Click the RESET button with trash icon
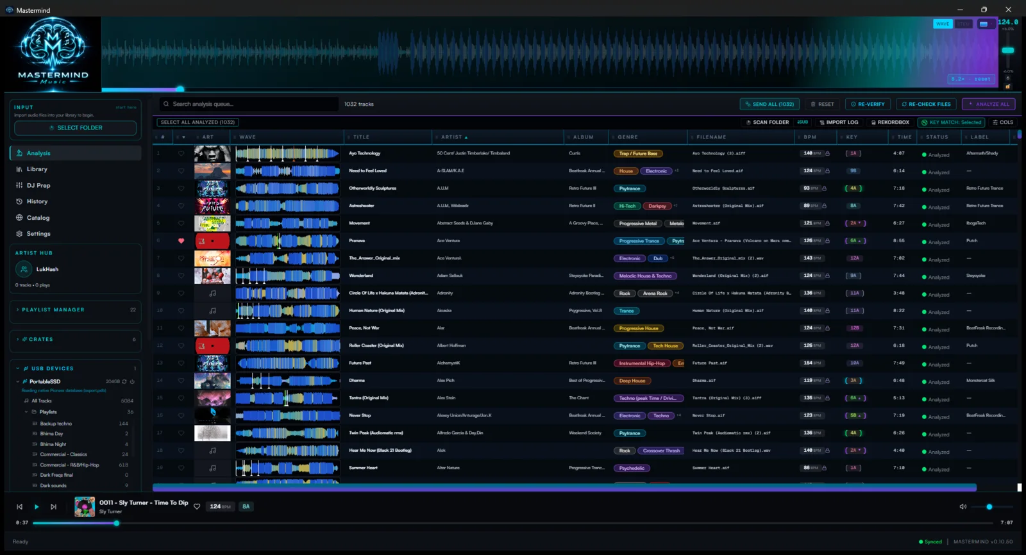The width and height of the screenshot is (1026, 555). click(822, 104)
